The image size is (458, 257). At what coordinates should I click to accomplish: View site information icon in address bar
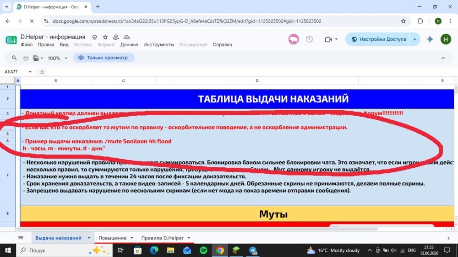click(x=46, y=21)
